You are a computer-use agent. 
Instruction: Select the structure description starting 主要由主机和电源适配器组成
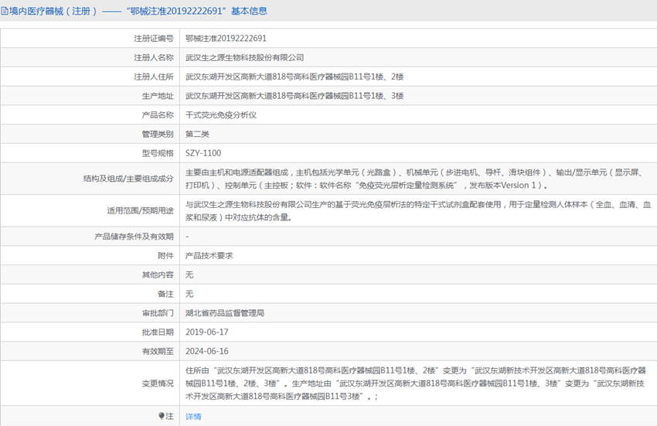(x=415, y=179)
